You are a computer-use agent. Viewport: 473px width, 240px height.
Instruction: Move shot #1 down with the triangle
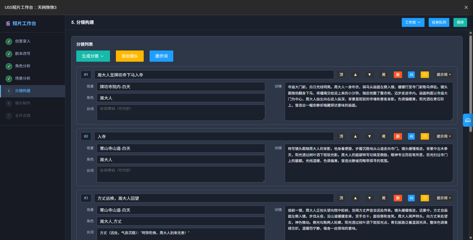370,75
